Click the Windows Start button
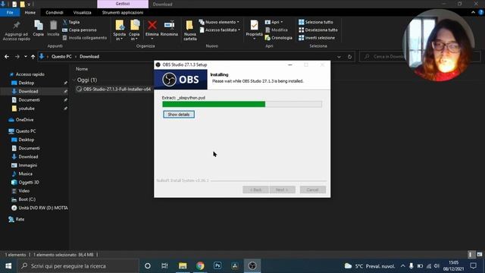 (8, 266)
